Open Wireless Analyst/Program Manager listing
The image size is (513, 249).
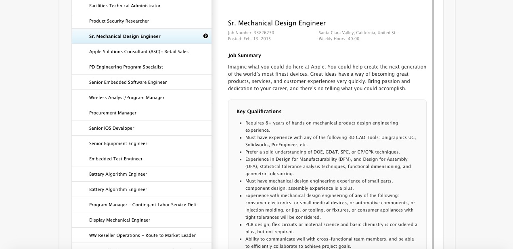[x=127, y=98]
